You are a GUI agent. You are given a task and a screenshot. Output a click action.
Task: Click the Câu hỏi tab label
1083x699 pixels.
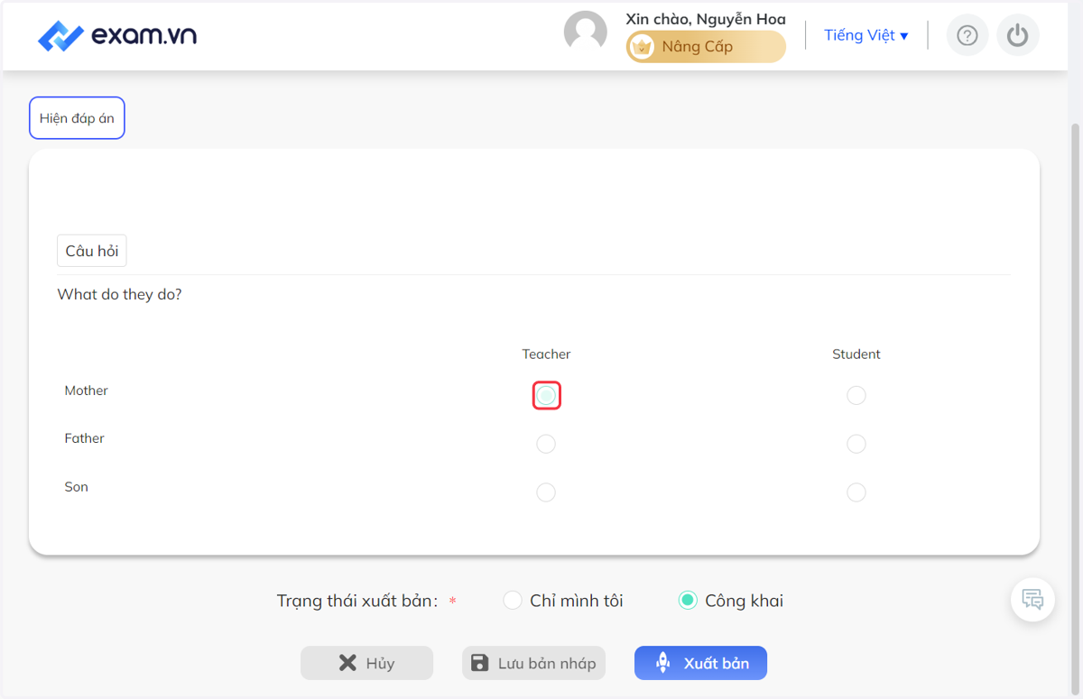click(92, 251)
